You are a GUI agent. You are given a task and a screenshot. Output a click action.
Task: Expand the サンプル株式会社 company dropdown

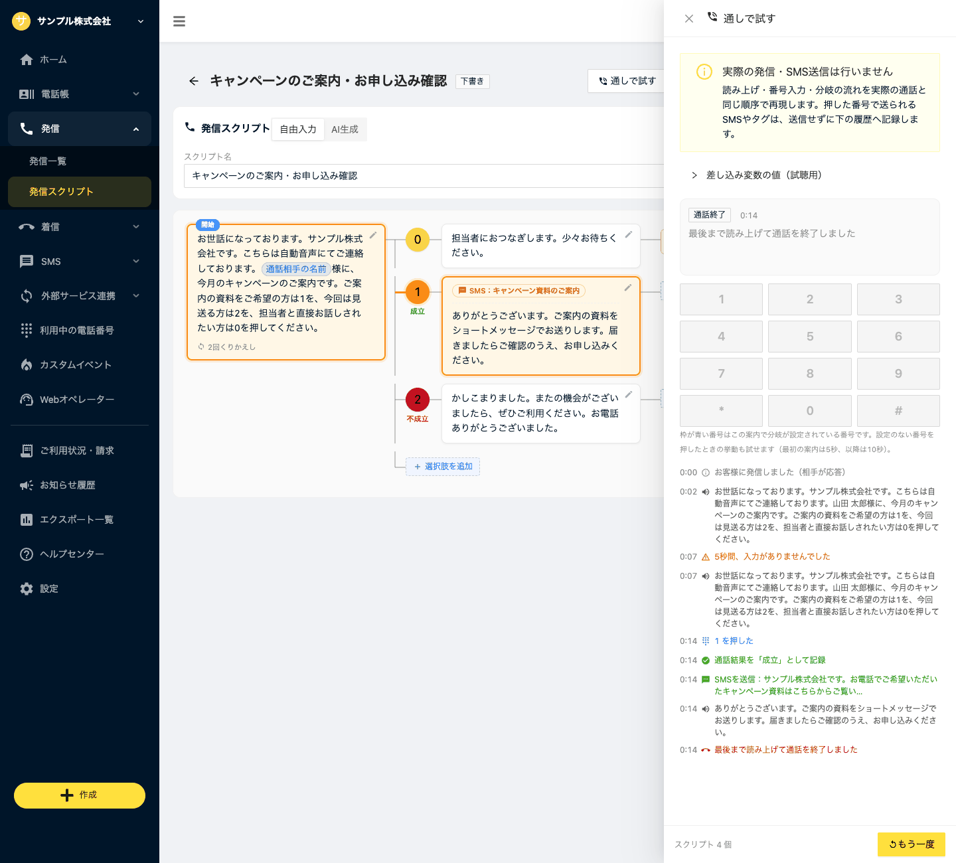coord(140,21)
